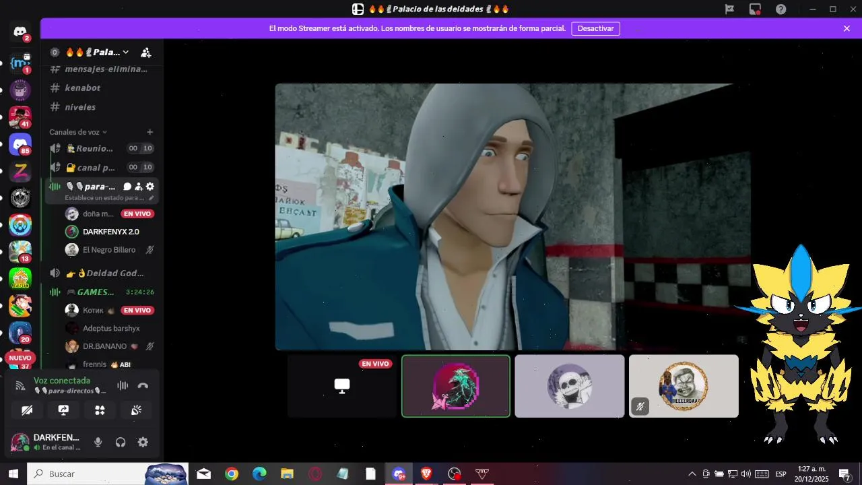Screen dimensions: 862x485
Task: Invite to para- voice channel icon
Action: pos(139,187)
